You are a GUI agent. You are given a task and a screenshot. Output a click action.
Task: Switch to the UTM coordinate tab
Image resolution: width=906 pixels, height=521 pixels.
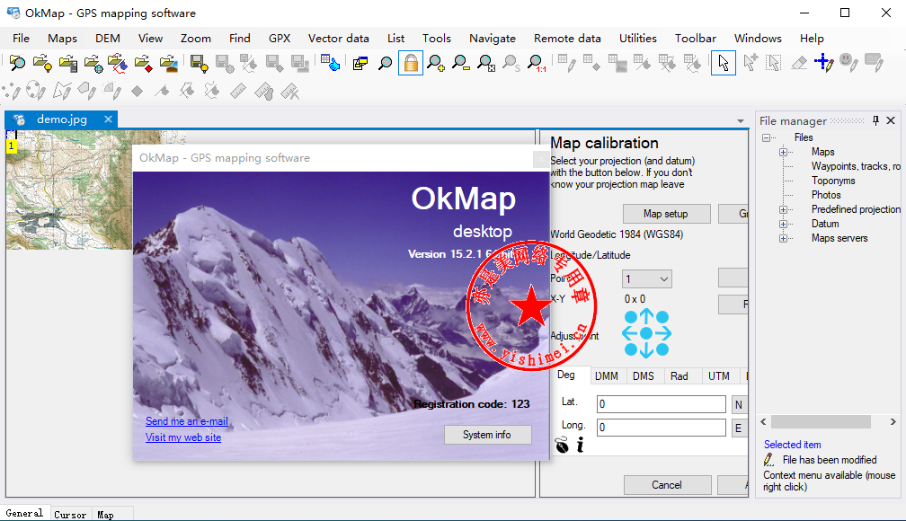(x=719, y=376)
